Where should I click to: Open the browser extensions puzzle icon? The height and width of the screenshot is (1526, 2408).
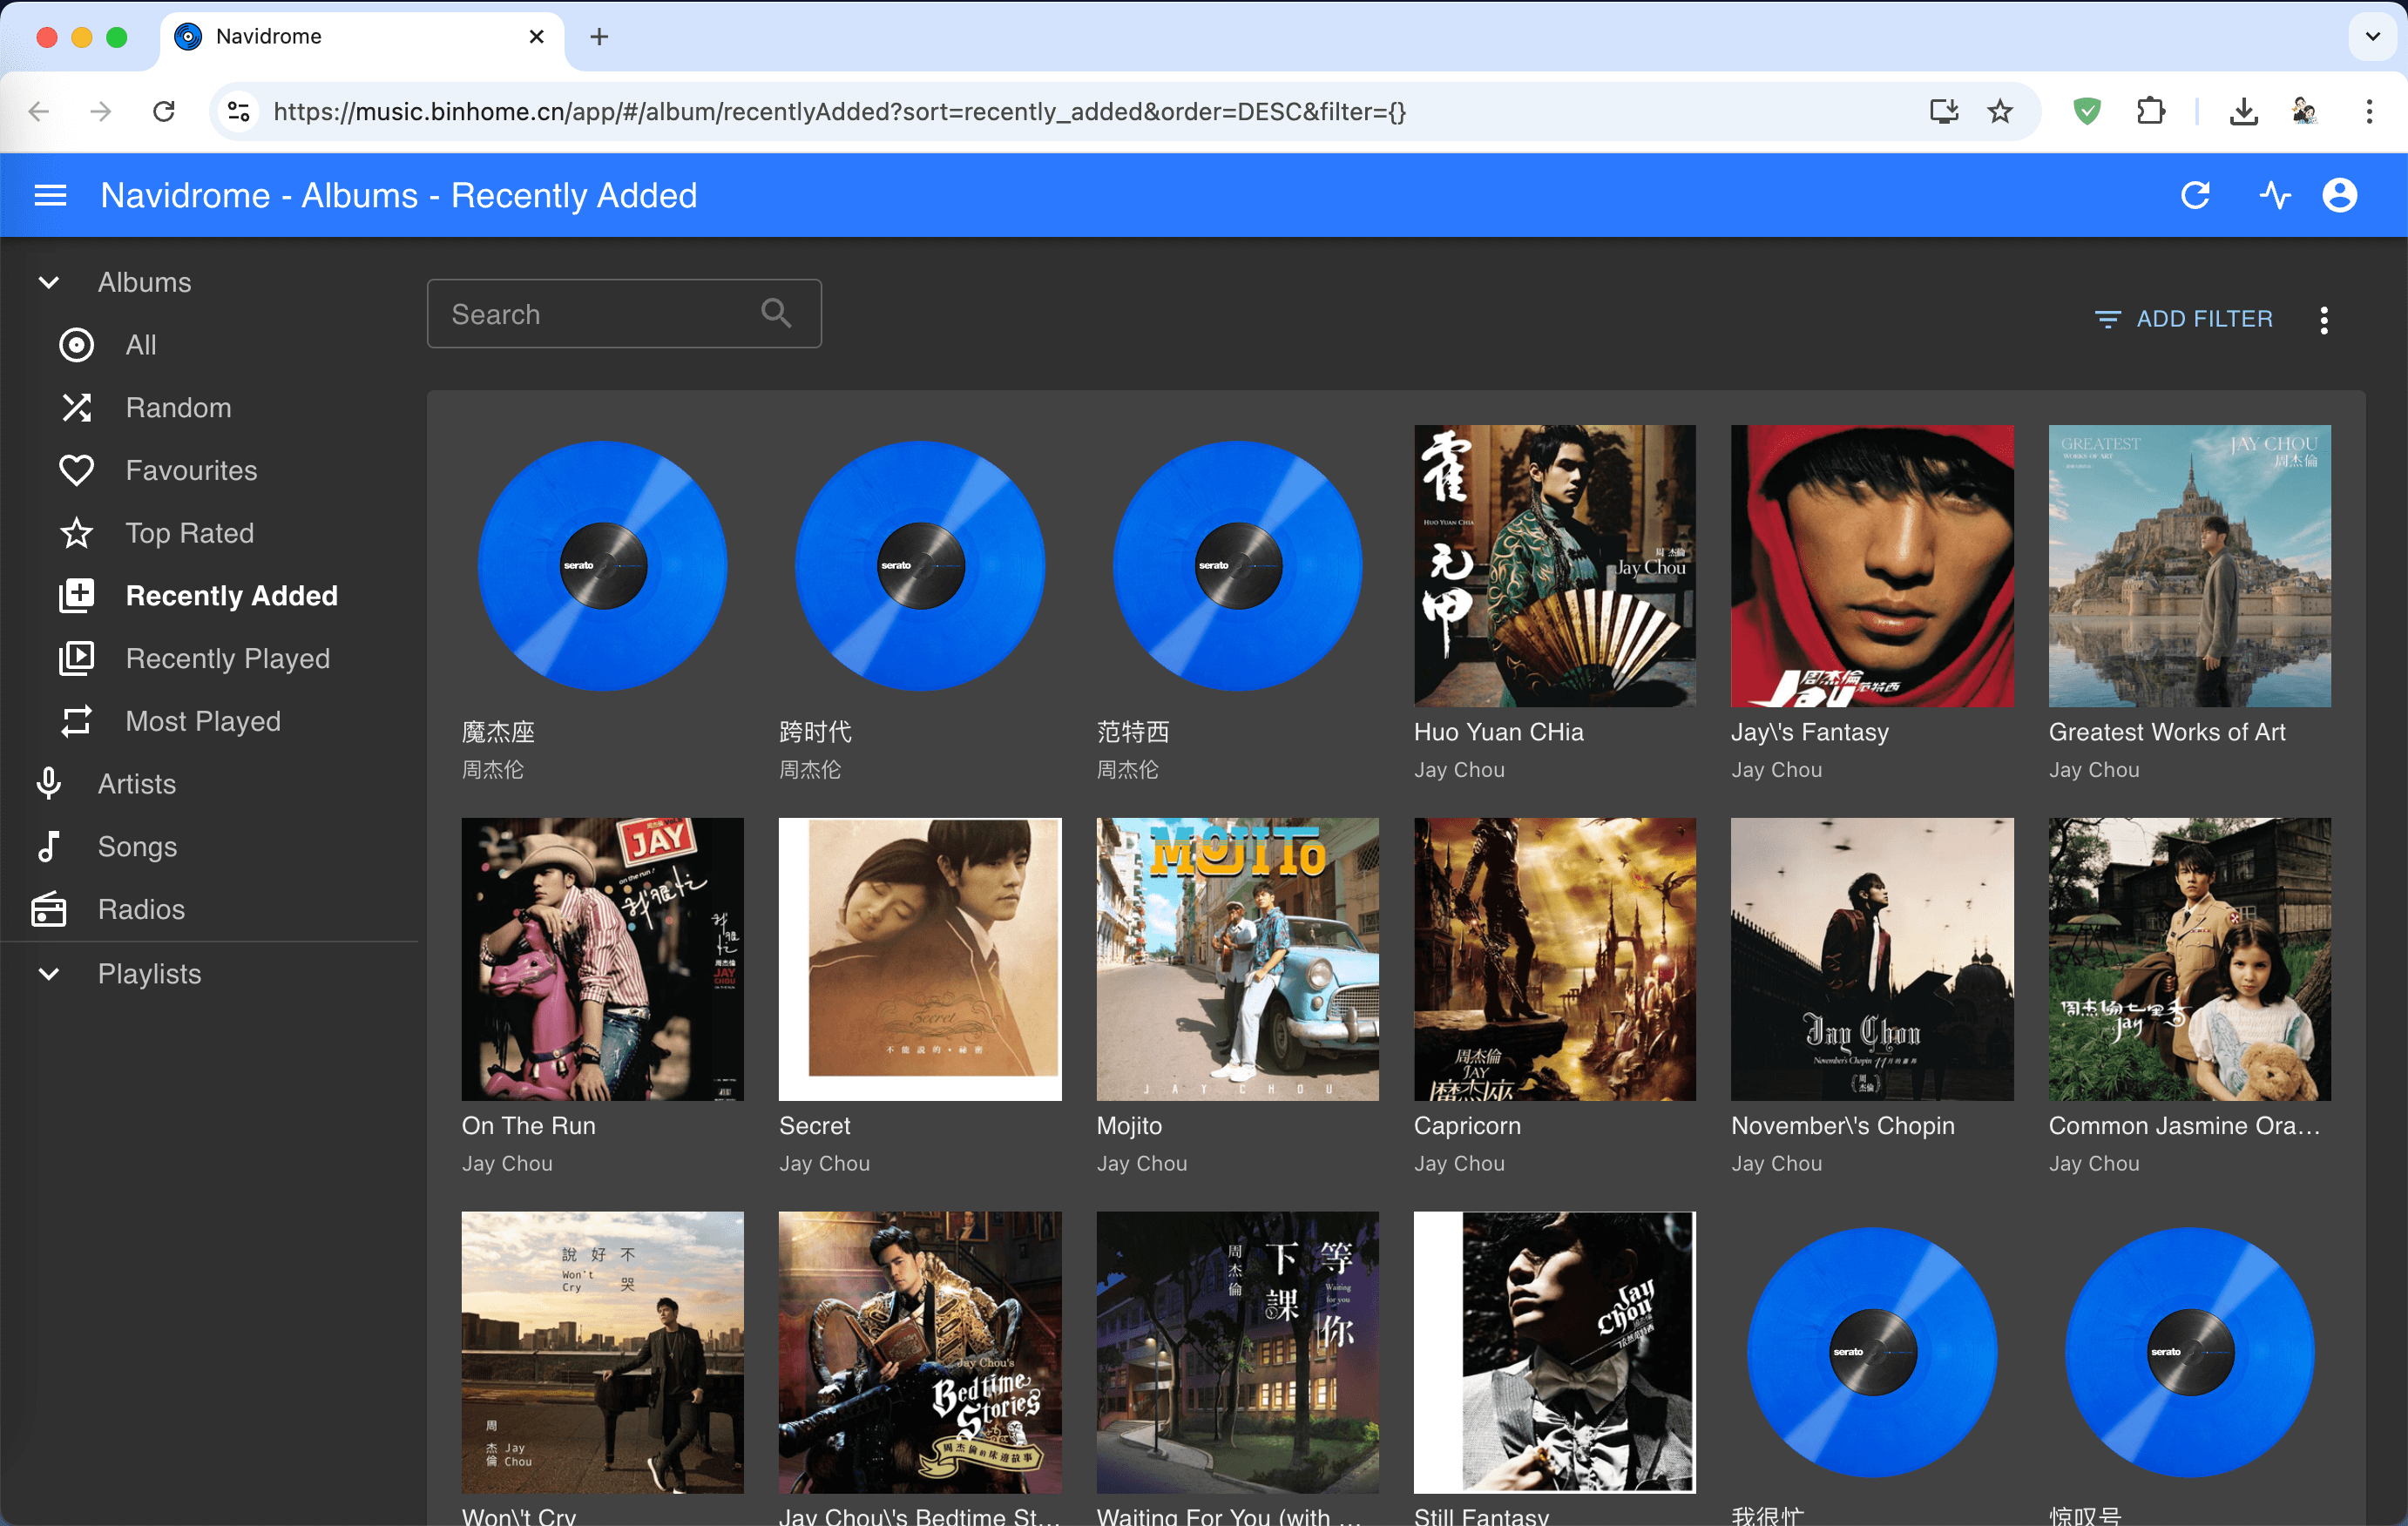tap(2150, 111)
